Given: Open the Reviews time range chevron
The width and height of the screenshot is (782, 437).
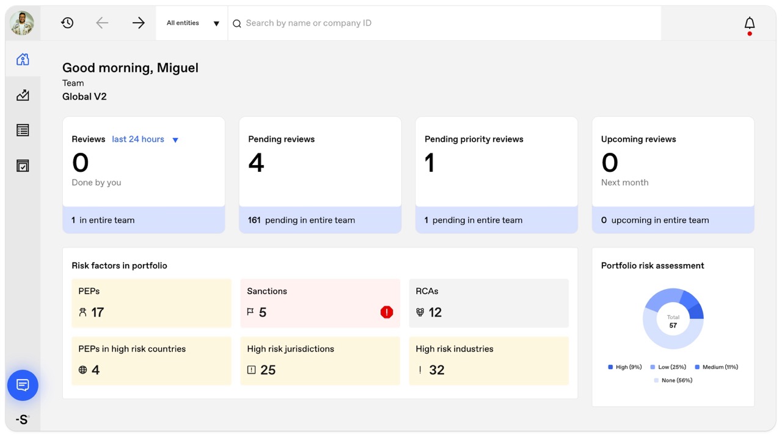Looking at the screenshot, I should (x=175, y=139).
